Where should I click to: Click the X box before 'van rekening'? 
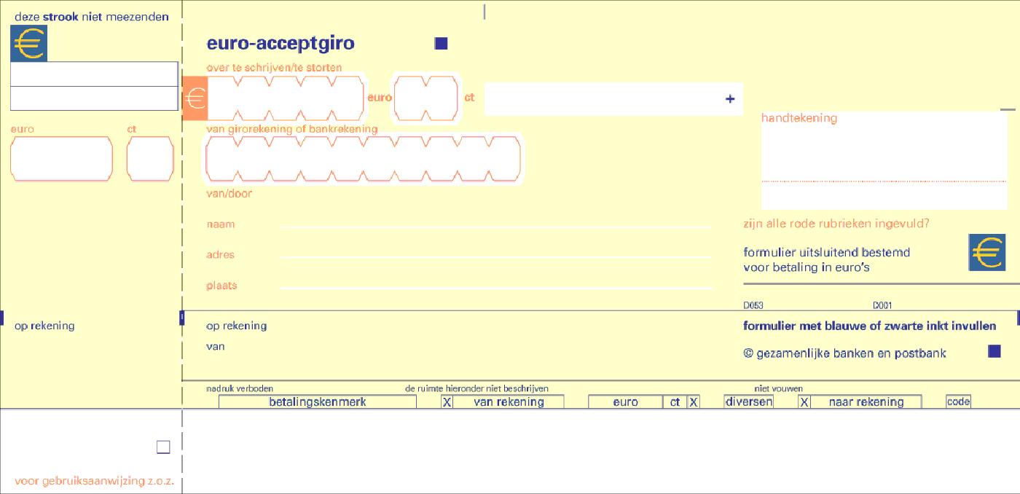point(447,401)
